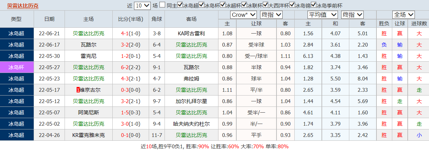Expand the Crow* company dropdown
Image resolution: width=429 pixels, height=151 pixels.
pyautogui.click(x=244, y=15)
